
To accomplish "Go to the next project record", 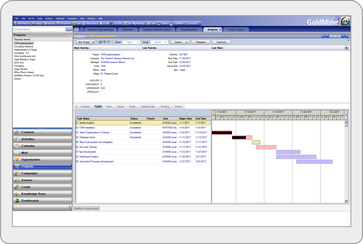I will [343, 36].
